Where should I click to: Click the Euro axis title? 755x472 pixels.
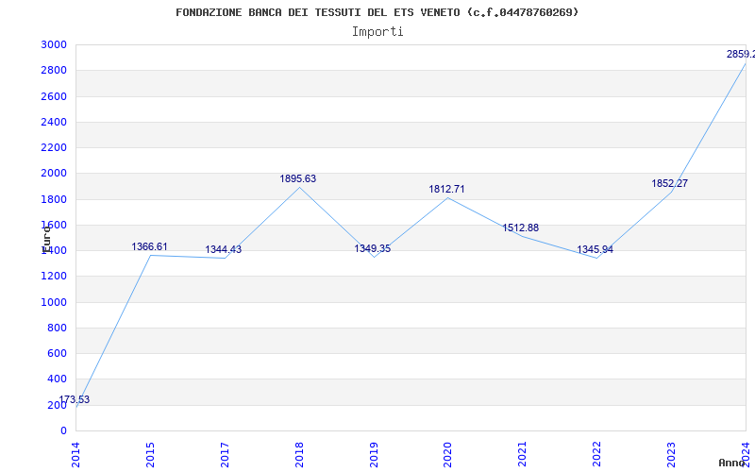coord(46,240)
